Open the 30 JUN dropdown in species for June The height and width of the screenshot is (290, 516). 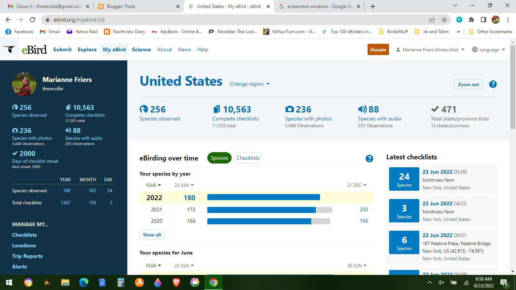(357, 265)
